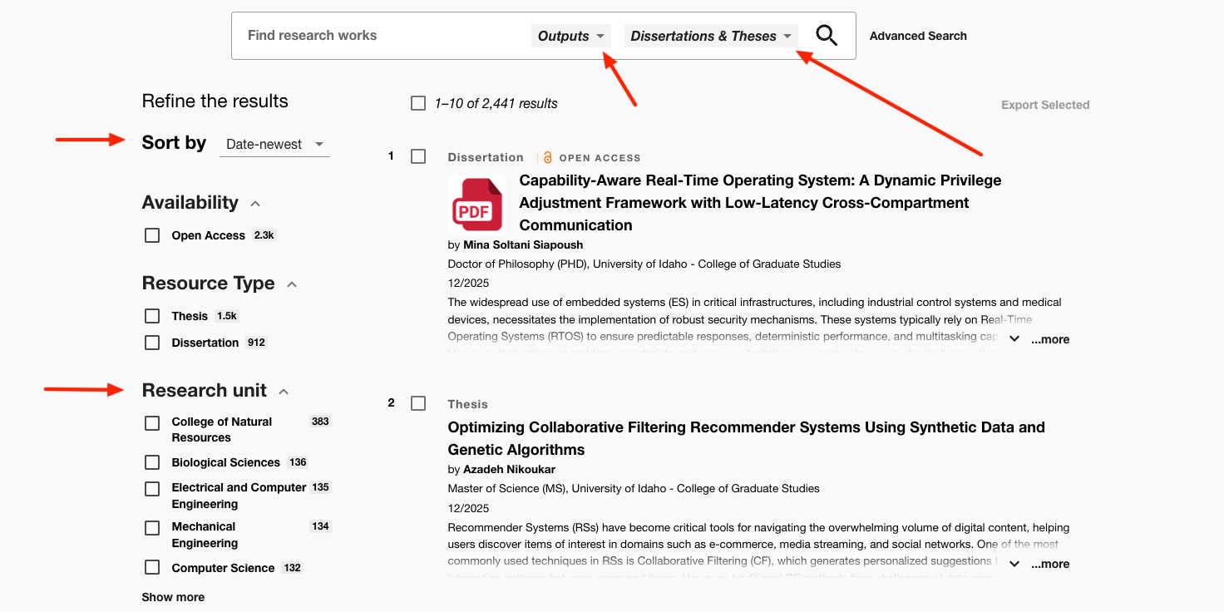
Task: Check the Open Access availability checkbox
Action: 152,235
